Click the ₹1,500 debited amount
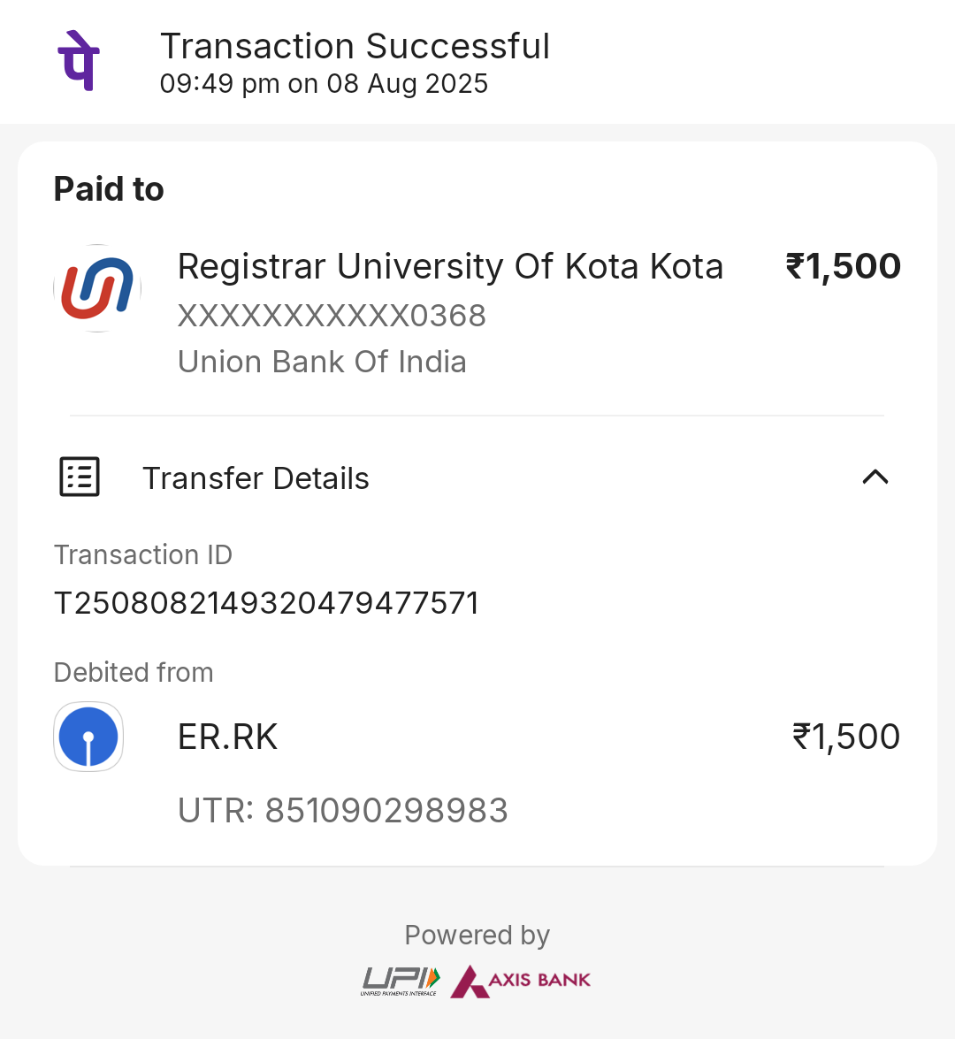 845,737
